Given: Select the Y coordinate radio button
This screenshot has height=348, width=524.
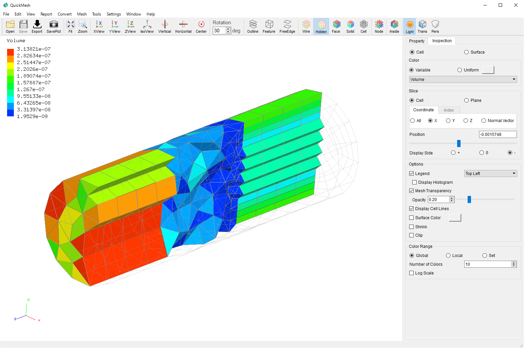Looking at the screenshot, I should coord(448,121).
